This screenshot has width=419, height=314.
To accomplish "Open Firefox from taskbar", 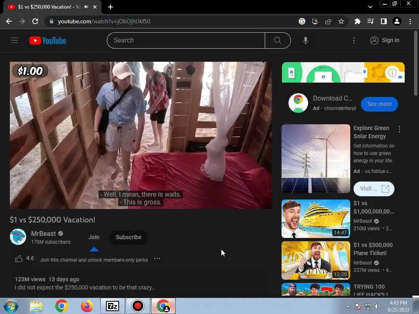I will (87, 306).
